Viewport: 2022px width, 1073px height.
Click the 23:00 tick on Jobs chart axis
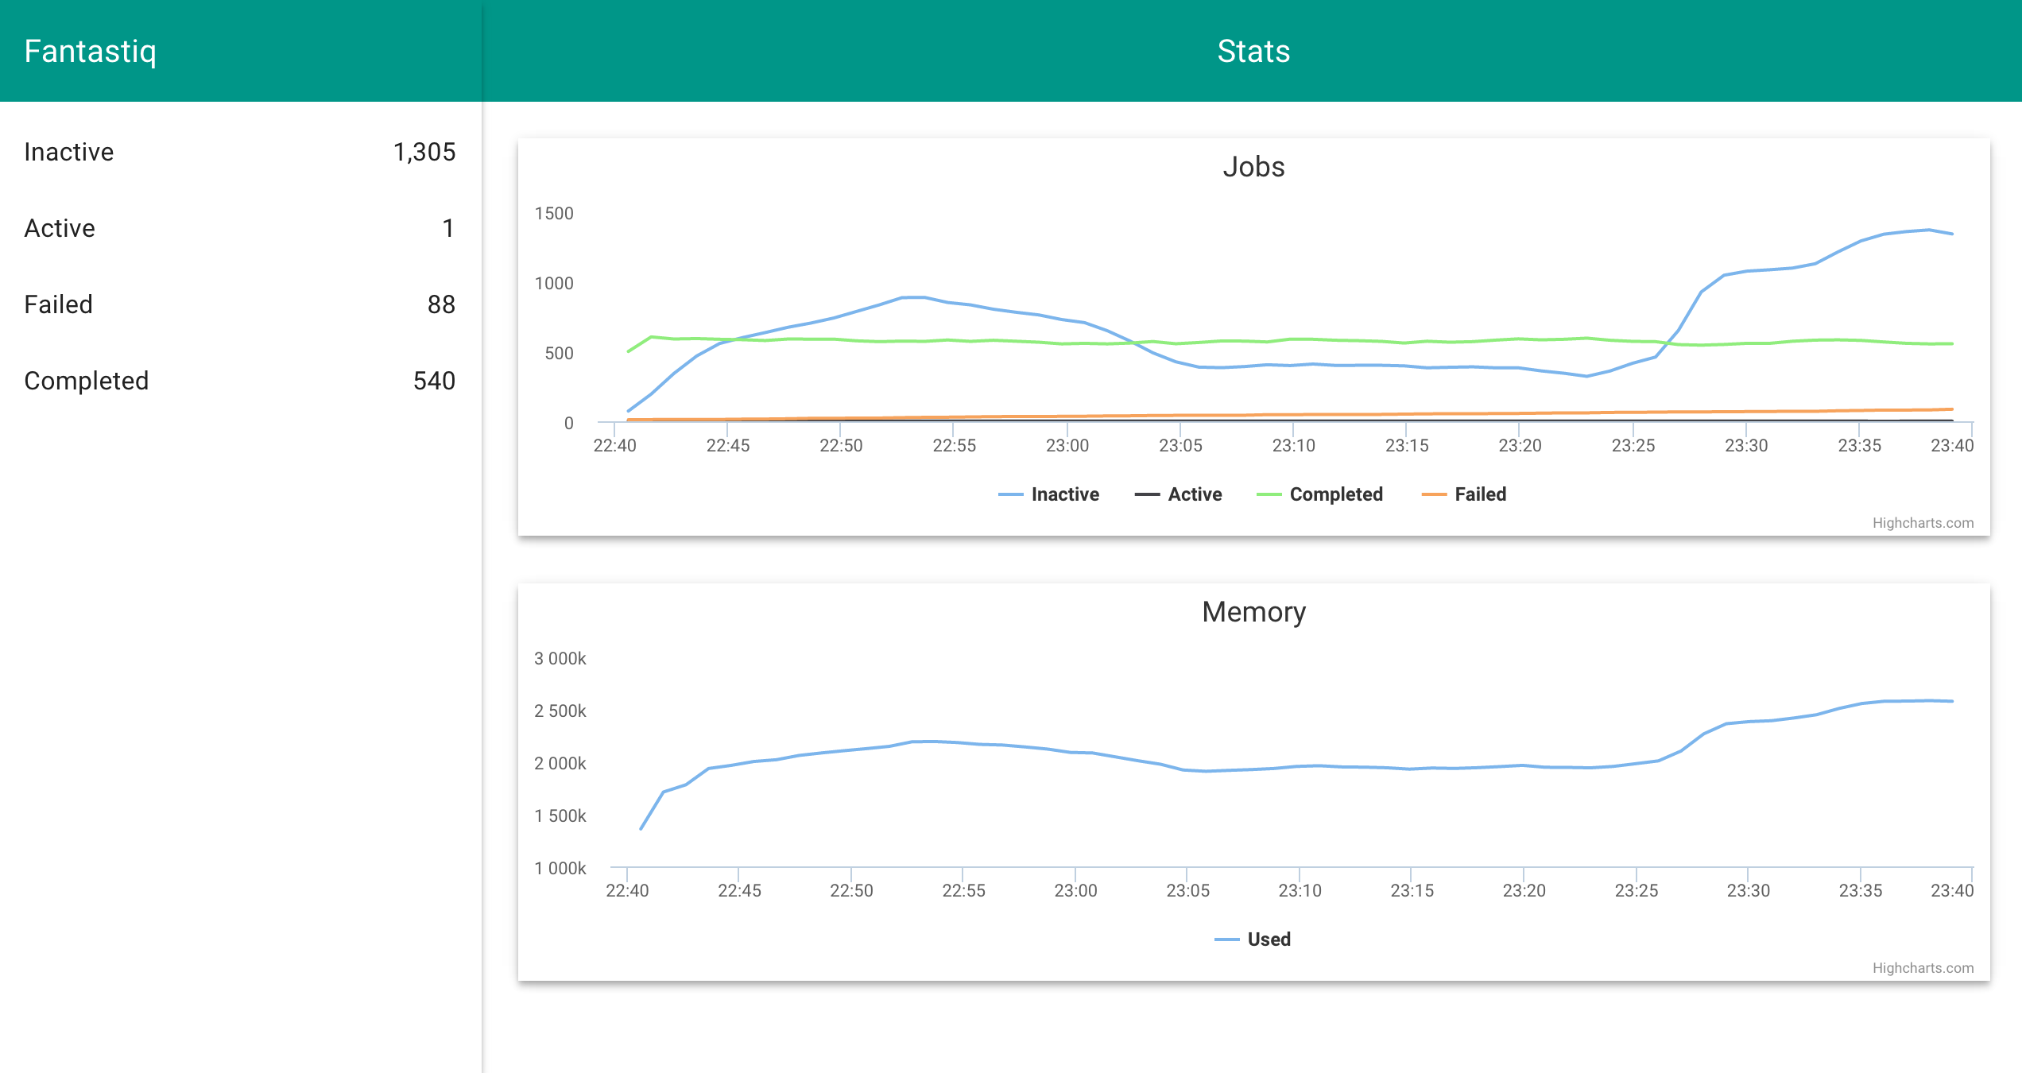pyautogui.click(x=1067, y=446)
